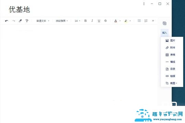Choose 附件 attachment from insert menu
The height and width of the screenshot is (123, 185).
click(x=172, y=48)
